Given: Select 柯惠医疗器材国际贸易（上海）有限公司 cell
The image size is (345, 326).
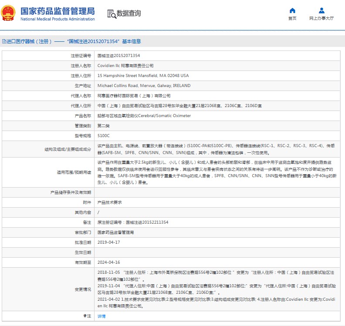Looking at the screenshot, I should 134,96.
